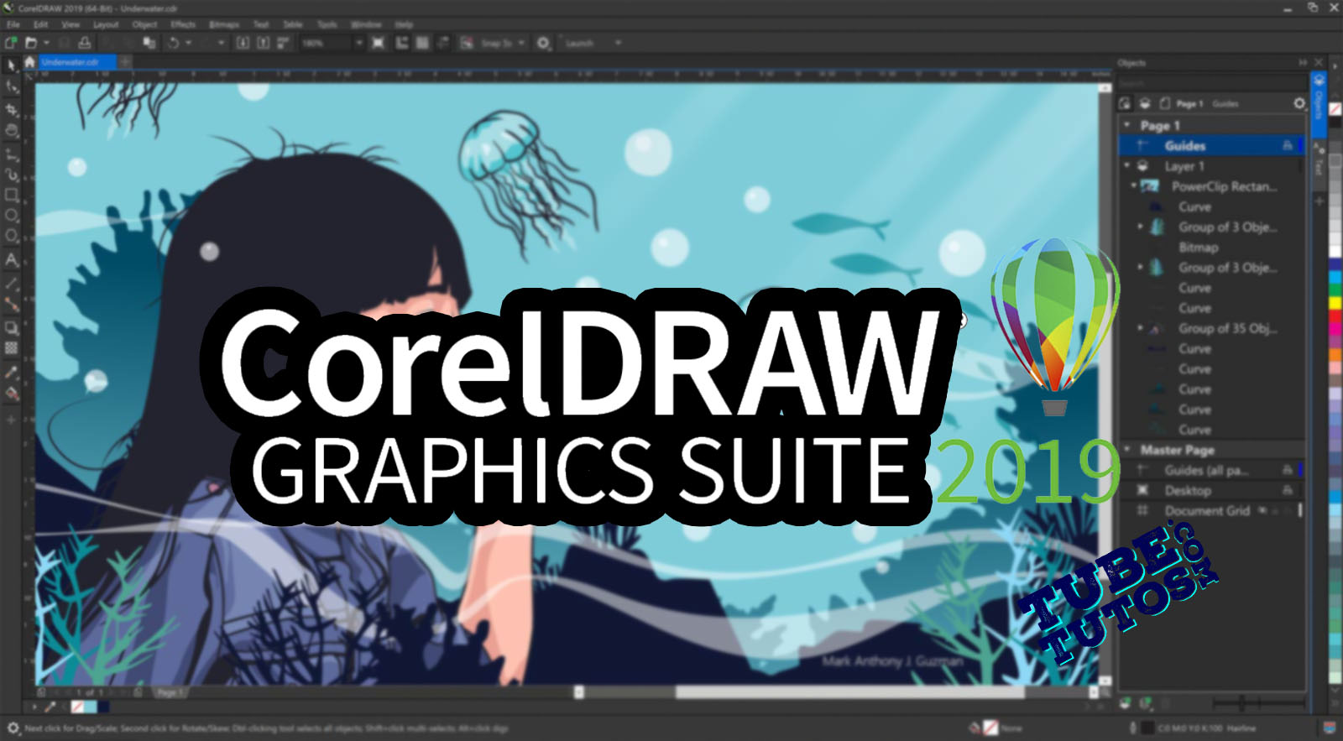The width and height of the screenshot is (1343, 741).
Task: Collapse the Master Page node
Action: coord(1127,449)
